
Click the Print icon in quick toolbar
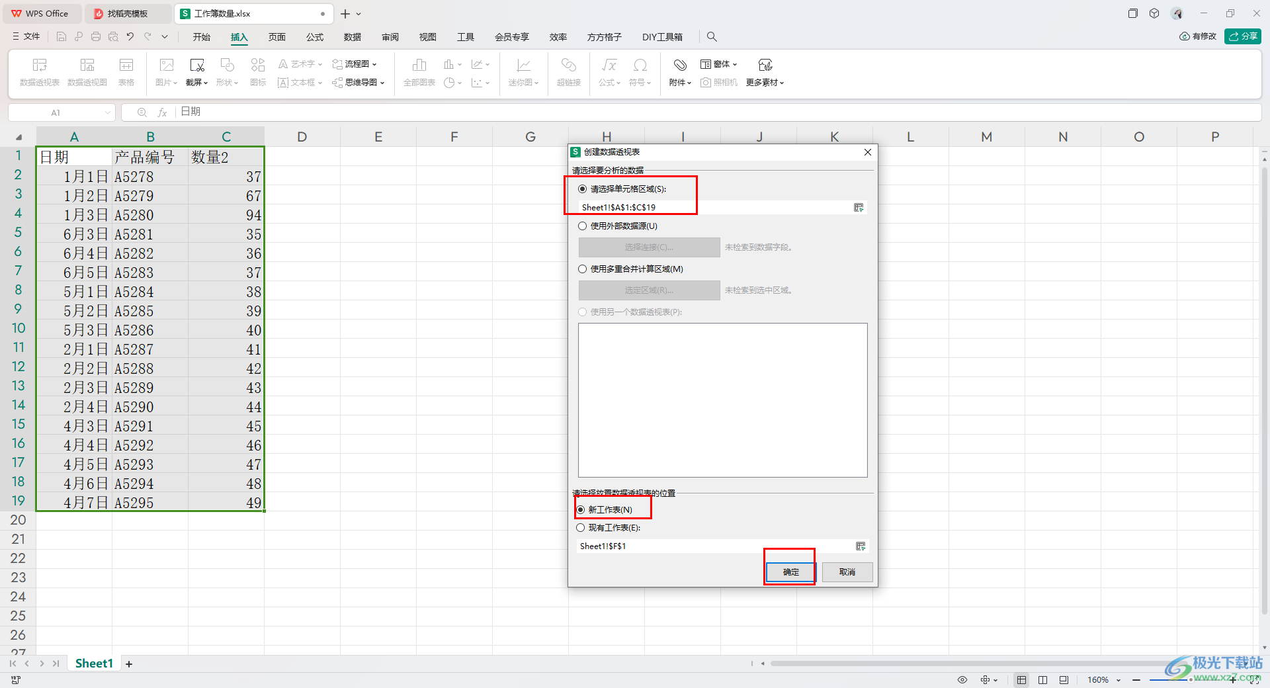click(96, 37)
